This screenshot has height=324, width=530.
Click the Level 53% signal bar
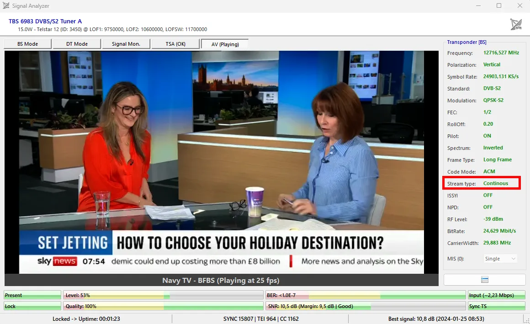(163, 295)
